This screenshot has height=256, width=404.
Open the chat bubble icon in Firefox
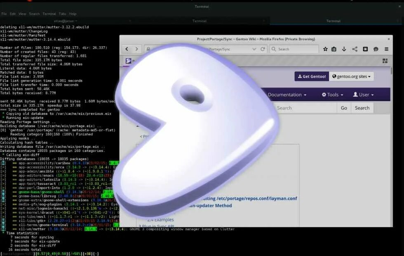click(376, 49)
